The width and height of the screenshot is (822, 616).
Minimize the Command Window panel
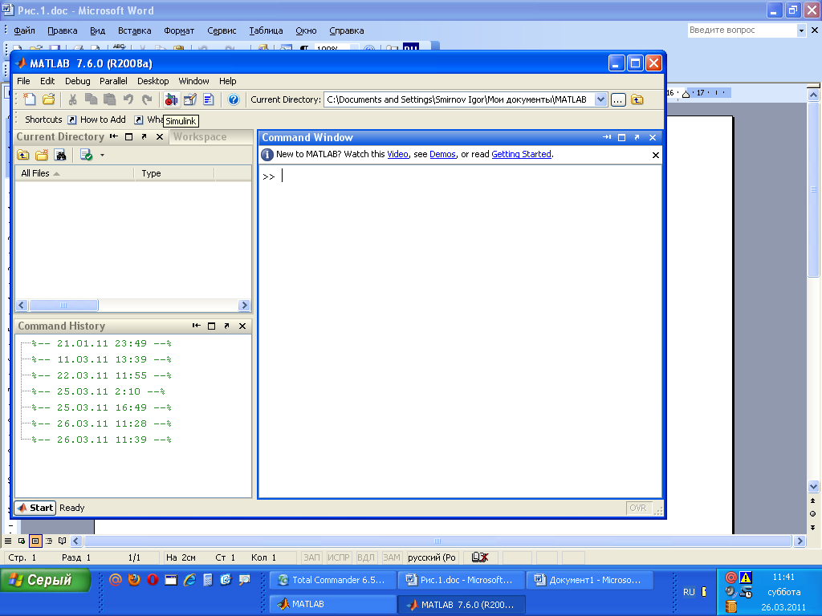coord(607,137)
